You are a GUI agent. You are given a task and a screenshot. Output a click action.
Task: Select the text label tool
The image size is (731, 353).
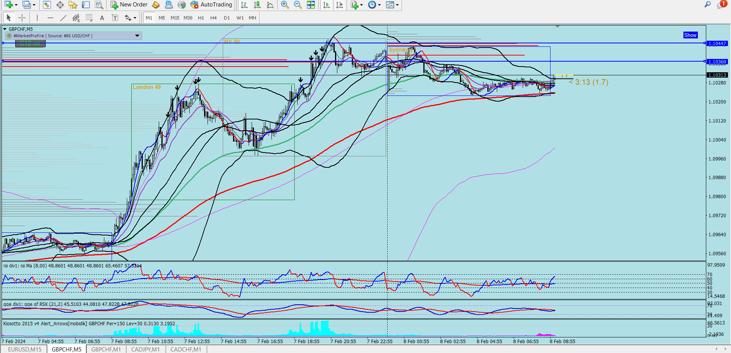(115, 17)
